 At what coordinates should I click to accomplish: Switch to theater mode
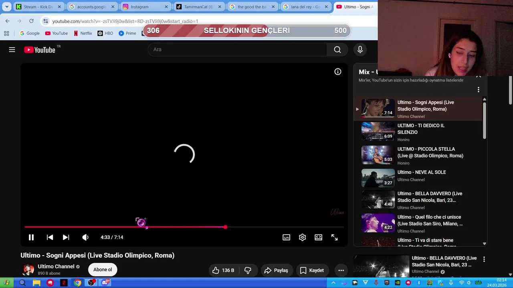coord(318,237)
